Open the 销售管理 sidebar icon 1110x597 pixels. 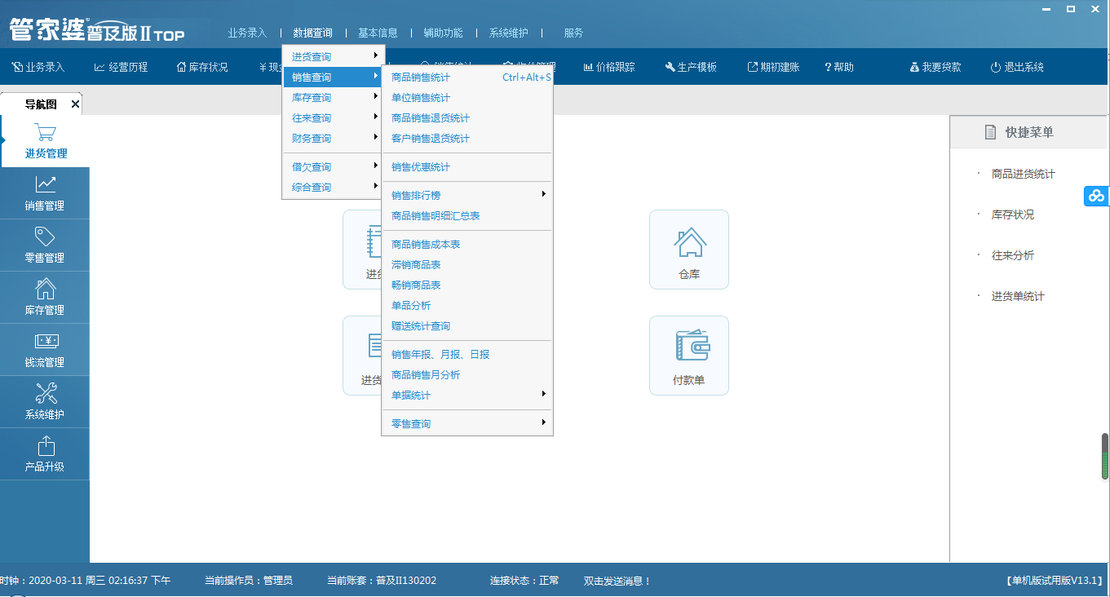pyautogui.click(x=45, y=185)
